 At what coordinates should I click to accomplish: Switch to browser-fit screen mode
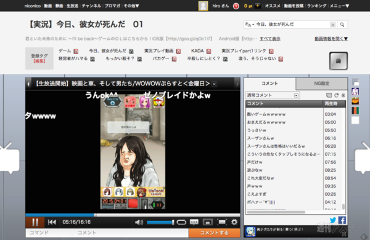(x=207, y=222)
